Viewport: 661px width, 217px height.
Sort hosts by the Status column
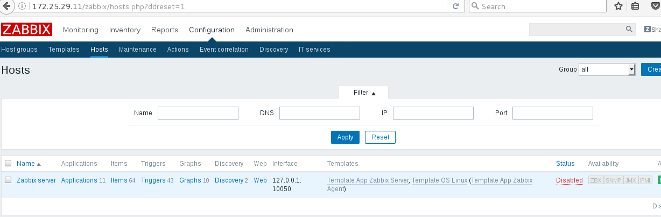click(x=565, y=164)
